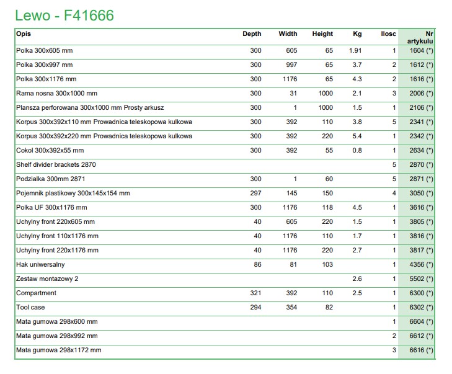Click article number '3805 (*)'
The image size is (452, 374).
coord(422,222)
